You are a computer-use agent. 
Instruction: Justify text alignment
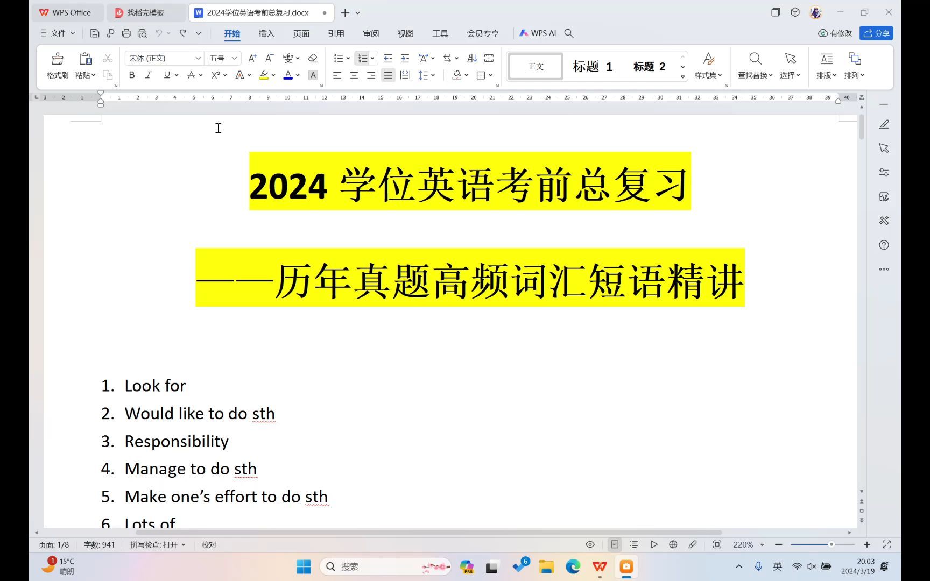coord(388,75)
